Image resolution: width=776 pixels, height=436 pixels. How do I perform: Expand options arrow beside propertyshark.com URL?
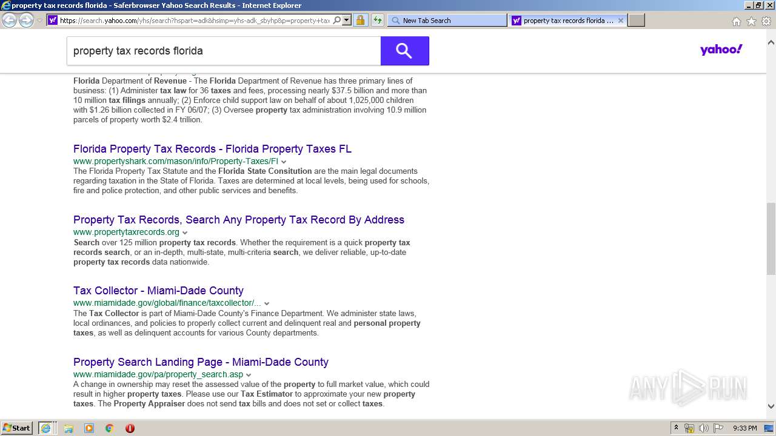coord(284,162)
